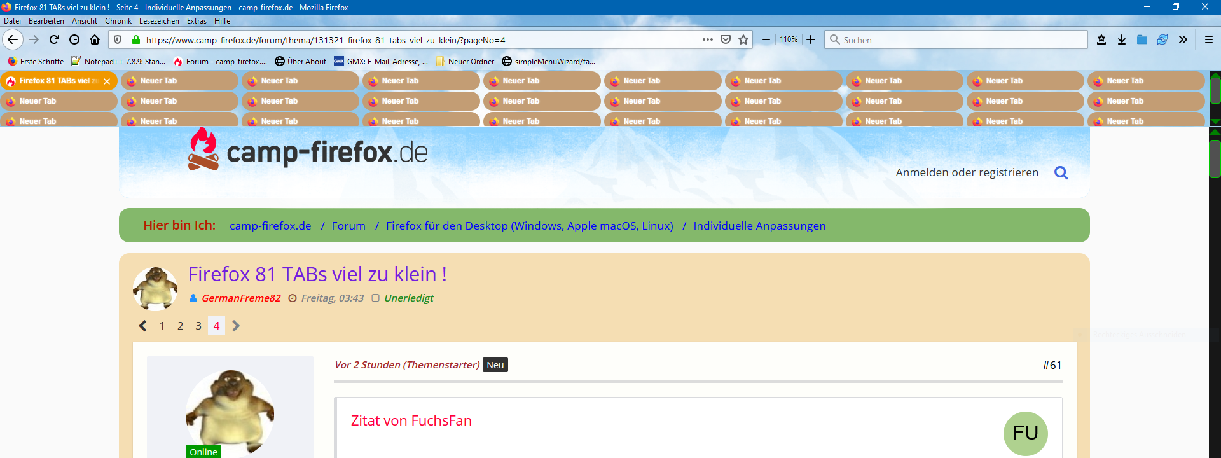Save page to Pocket
The width and height of the screenshot is (1221, 458).
[x=726, y=39]
